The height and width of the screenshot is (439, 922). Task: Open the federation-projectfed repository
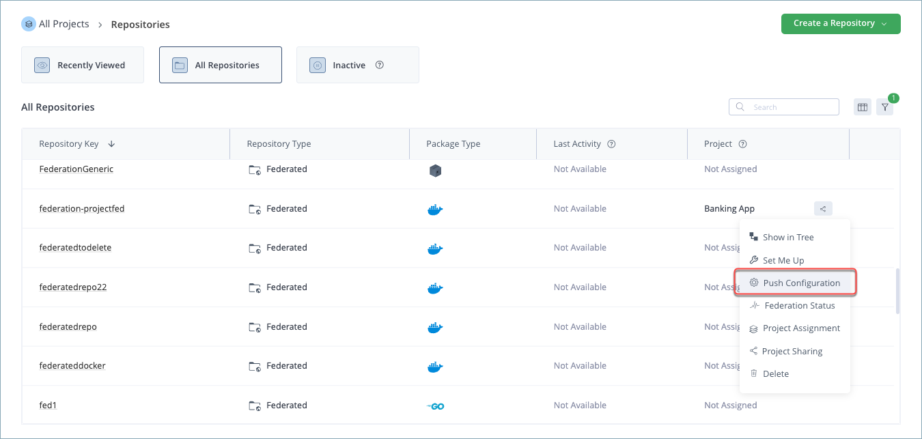82,208
